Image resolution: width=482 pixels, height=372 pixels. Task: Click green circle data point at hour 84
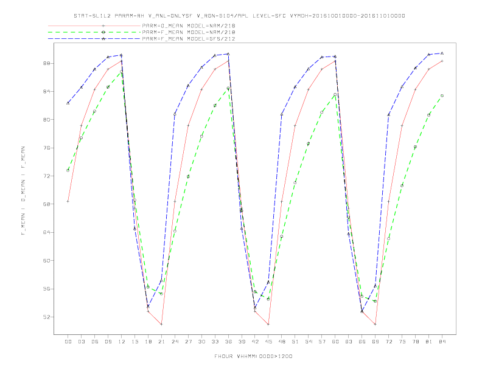click(x=442, y=96)
